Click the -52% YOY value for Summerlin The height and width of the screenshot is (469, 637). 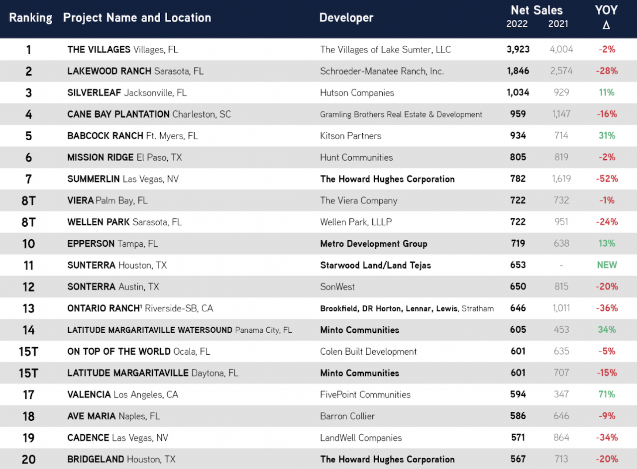pos(607,179)
